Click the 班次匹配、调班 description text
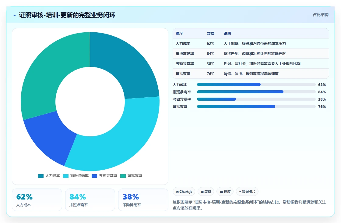Image resolution: width=341 pixels, height=223 pixels. coord(255,54)
